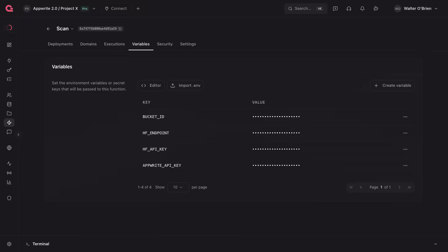Click the plus icon next to Connect
The width and height of the screenshot is (448, 252).
pyautogui.click(x=138, y=9)
